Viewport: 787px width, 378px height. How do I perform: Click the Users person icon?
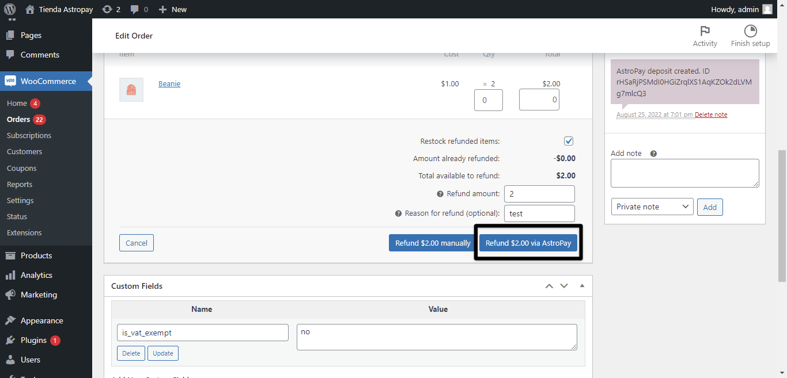pyautogui.click(x=10, y=360)
